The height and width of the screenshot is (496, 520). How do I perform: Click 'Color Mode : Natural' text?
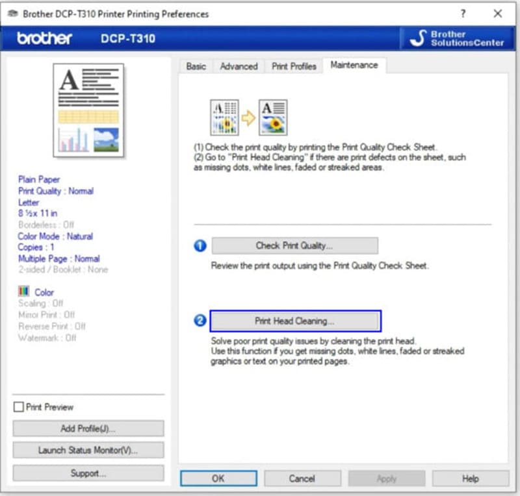pos(55,236)
